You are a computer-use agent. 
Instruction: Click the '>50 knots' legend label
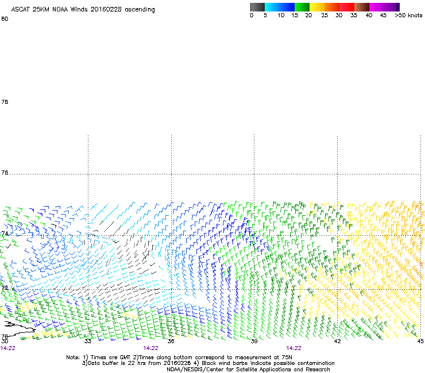408,15
